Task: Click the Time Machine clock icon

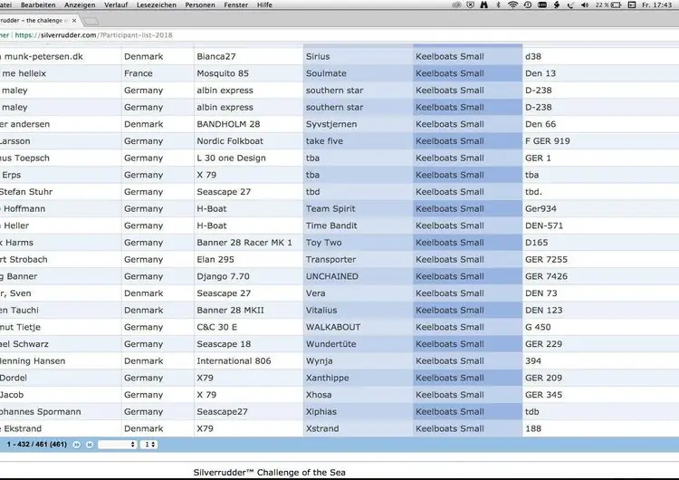Action: [x=530, y=5]
